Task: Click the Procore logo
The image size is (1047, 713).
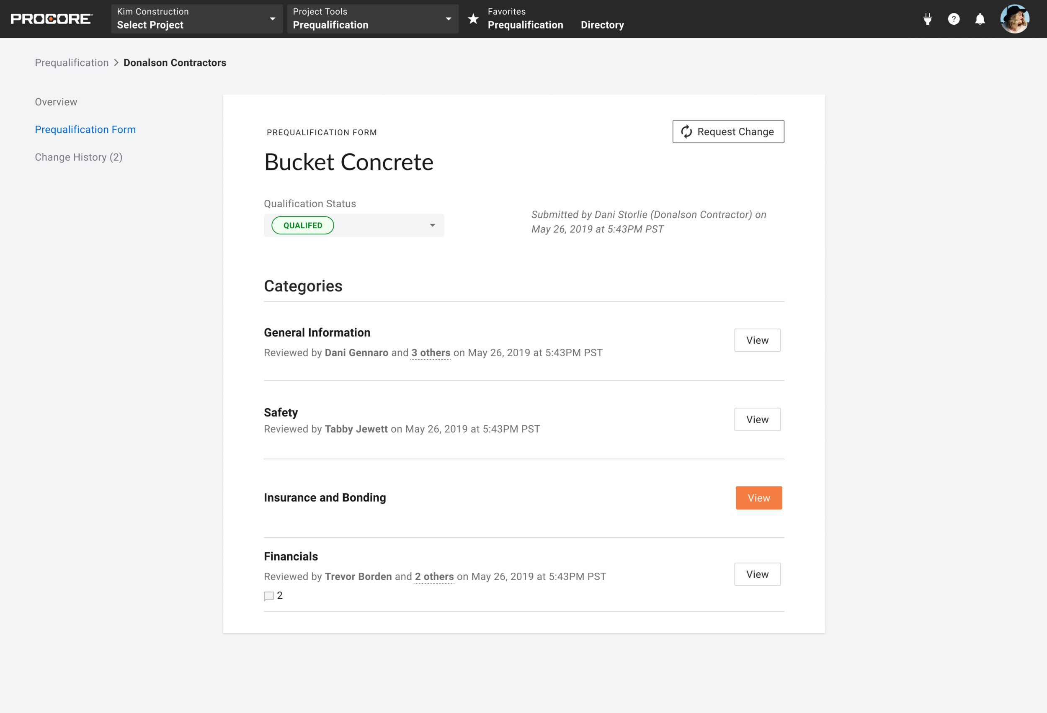Action: (x=52, y=19)
